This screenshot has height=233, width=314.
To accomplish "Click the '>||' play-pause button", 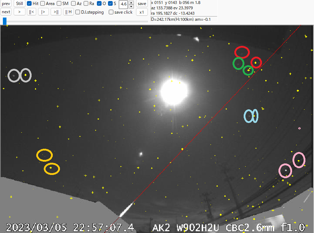I will point(56,12).
